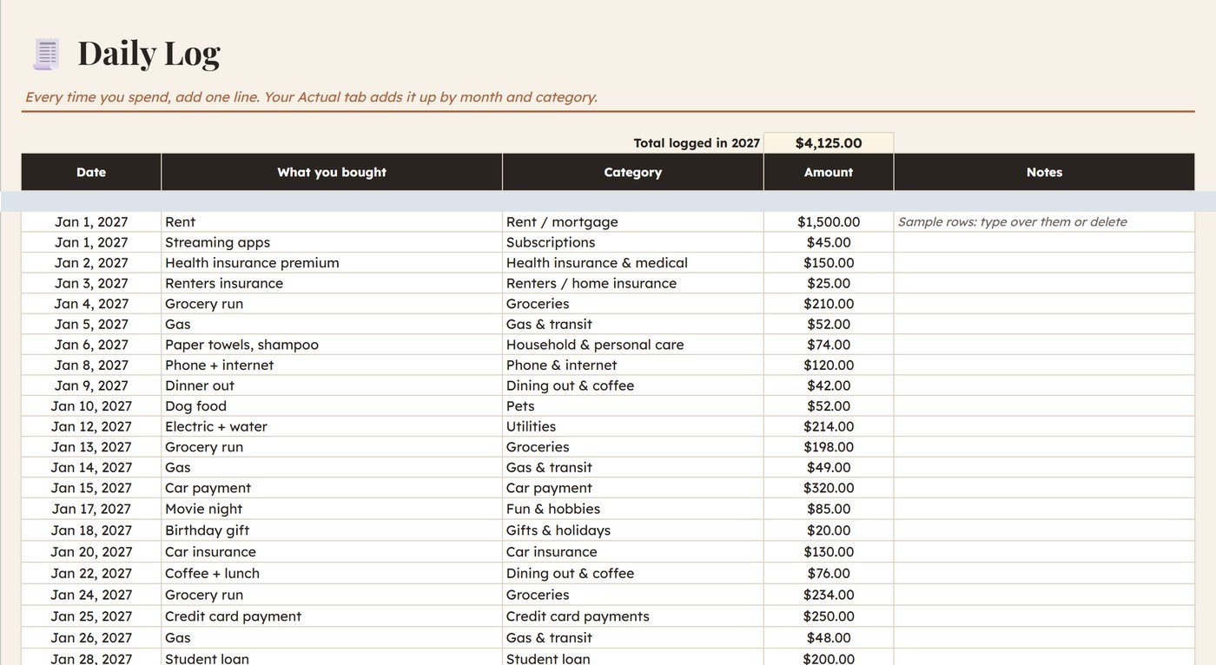Select the Electric + water cell
Image resolution: width=1216 pixels, height=665 pixels.
pyautogui.click(x=332, y=426)
